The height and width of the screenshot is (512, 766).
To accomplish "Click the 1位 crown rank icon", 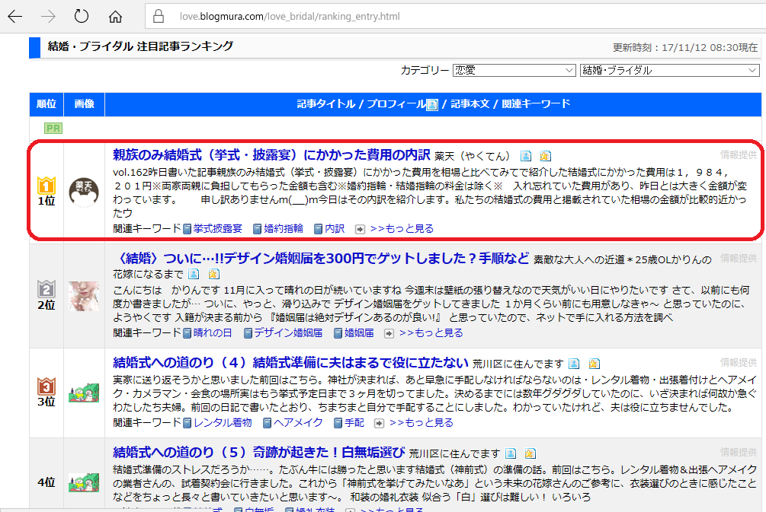I will (x=46, y=185).
